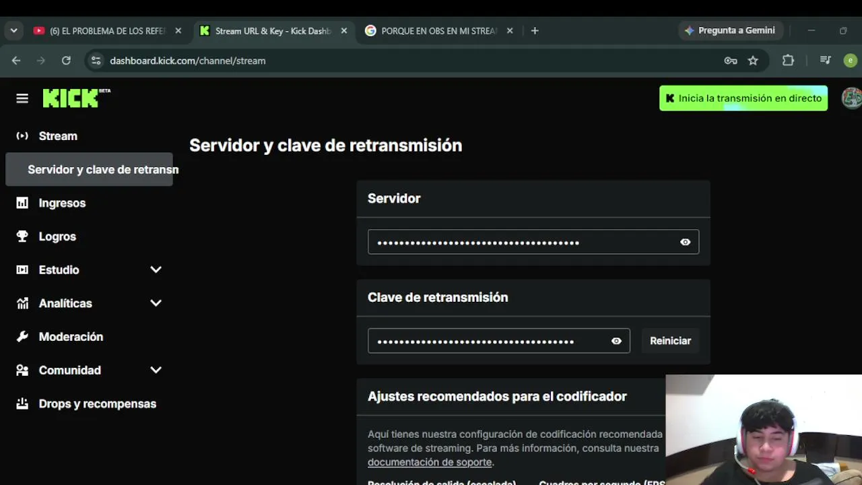
Task: Click the webcam overlay thumbnail
Action: pos(764,430)
